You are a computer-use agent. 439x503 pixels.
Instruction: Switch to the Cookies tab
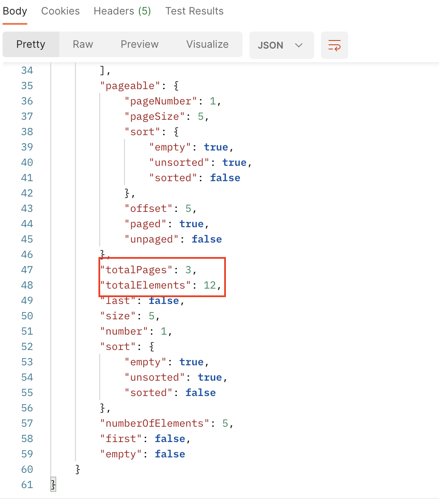tap(60, 11)
